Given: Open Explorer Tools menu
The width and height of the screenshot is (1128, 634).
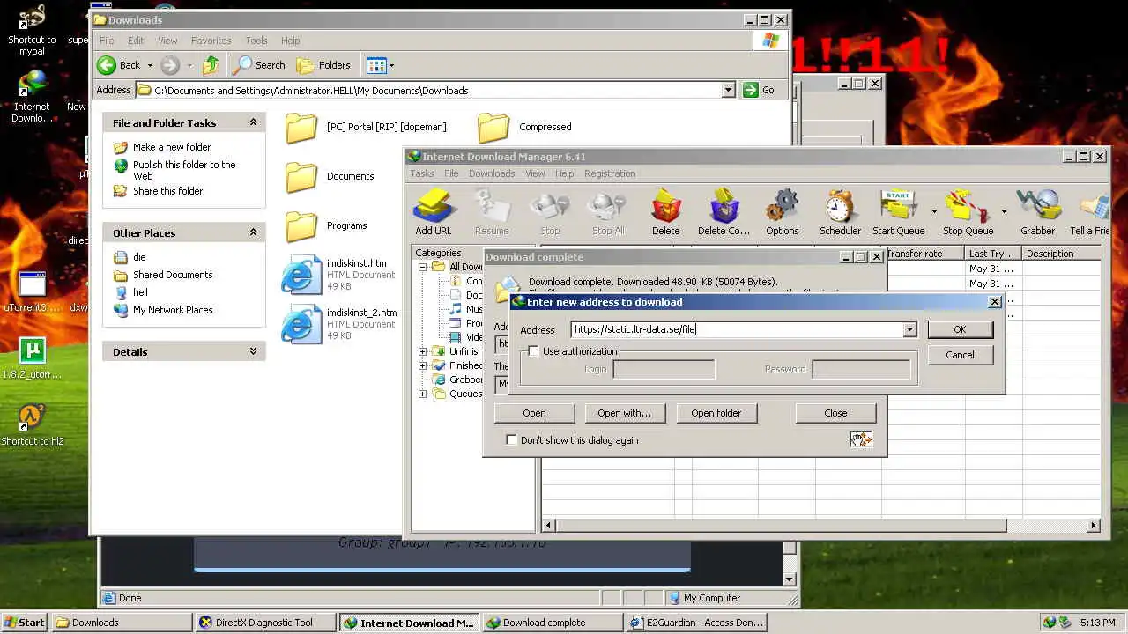Looking at the screenshot, I should click(256, 41).
